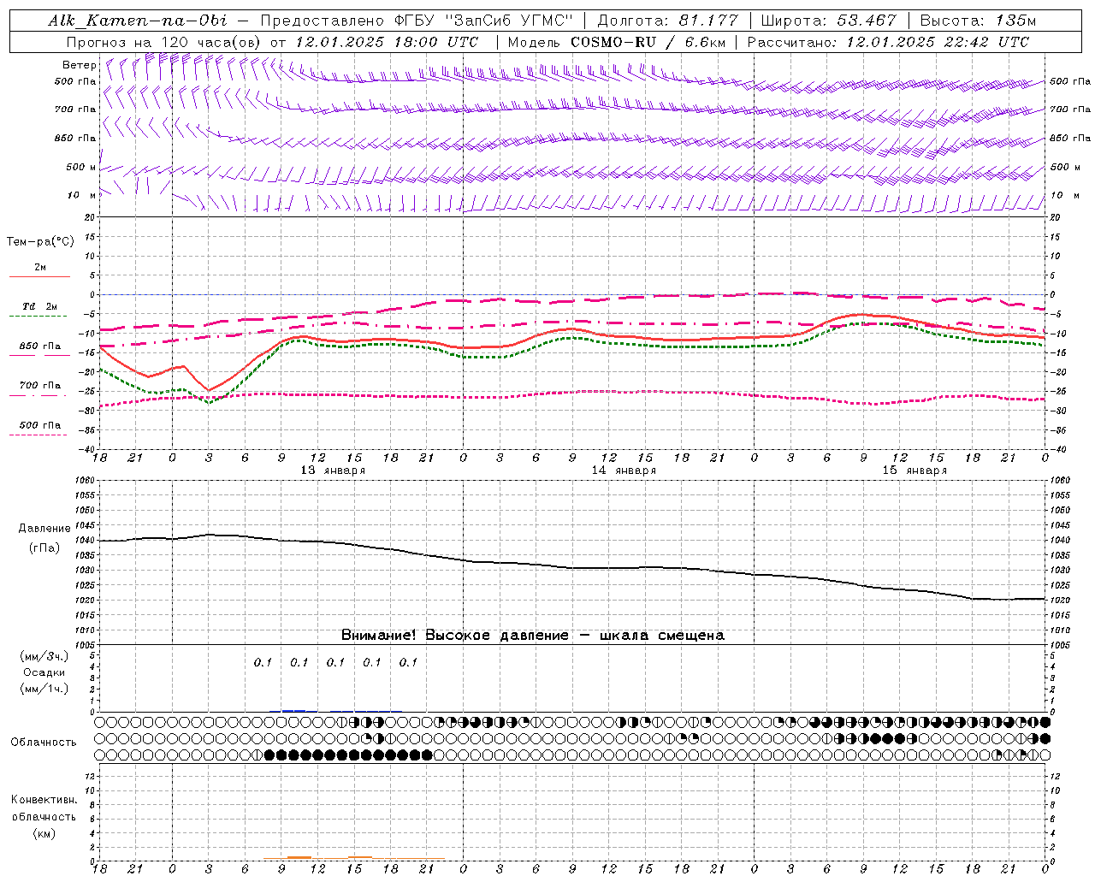Click the latitude value Широта: 53.467
This screenshot has width=1095, height=876.
click(x=828, y=21)
